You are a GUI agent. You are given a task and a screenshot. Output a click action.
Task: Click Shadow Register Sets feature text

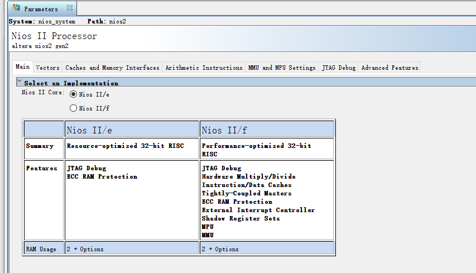click(x=241, y=219)
